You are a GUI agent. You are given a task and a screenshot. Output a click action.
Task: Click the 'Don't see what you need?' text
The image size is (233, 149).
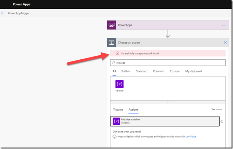tap(127, 132)
